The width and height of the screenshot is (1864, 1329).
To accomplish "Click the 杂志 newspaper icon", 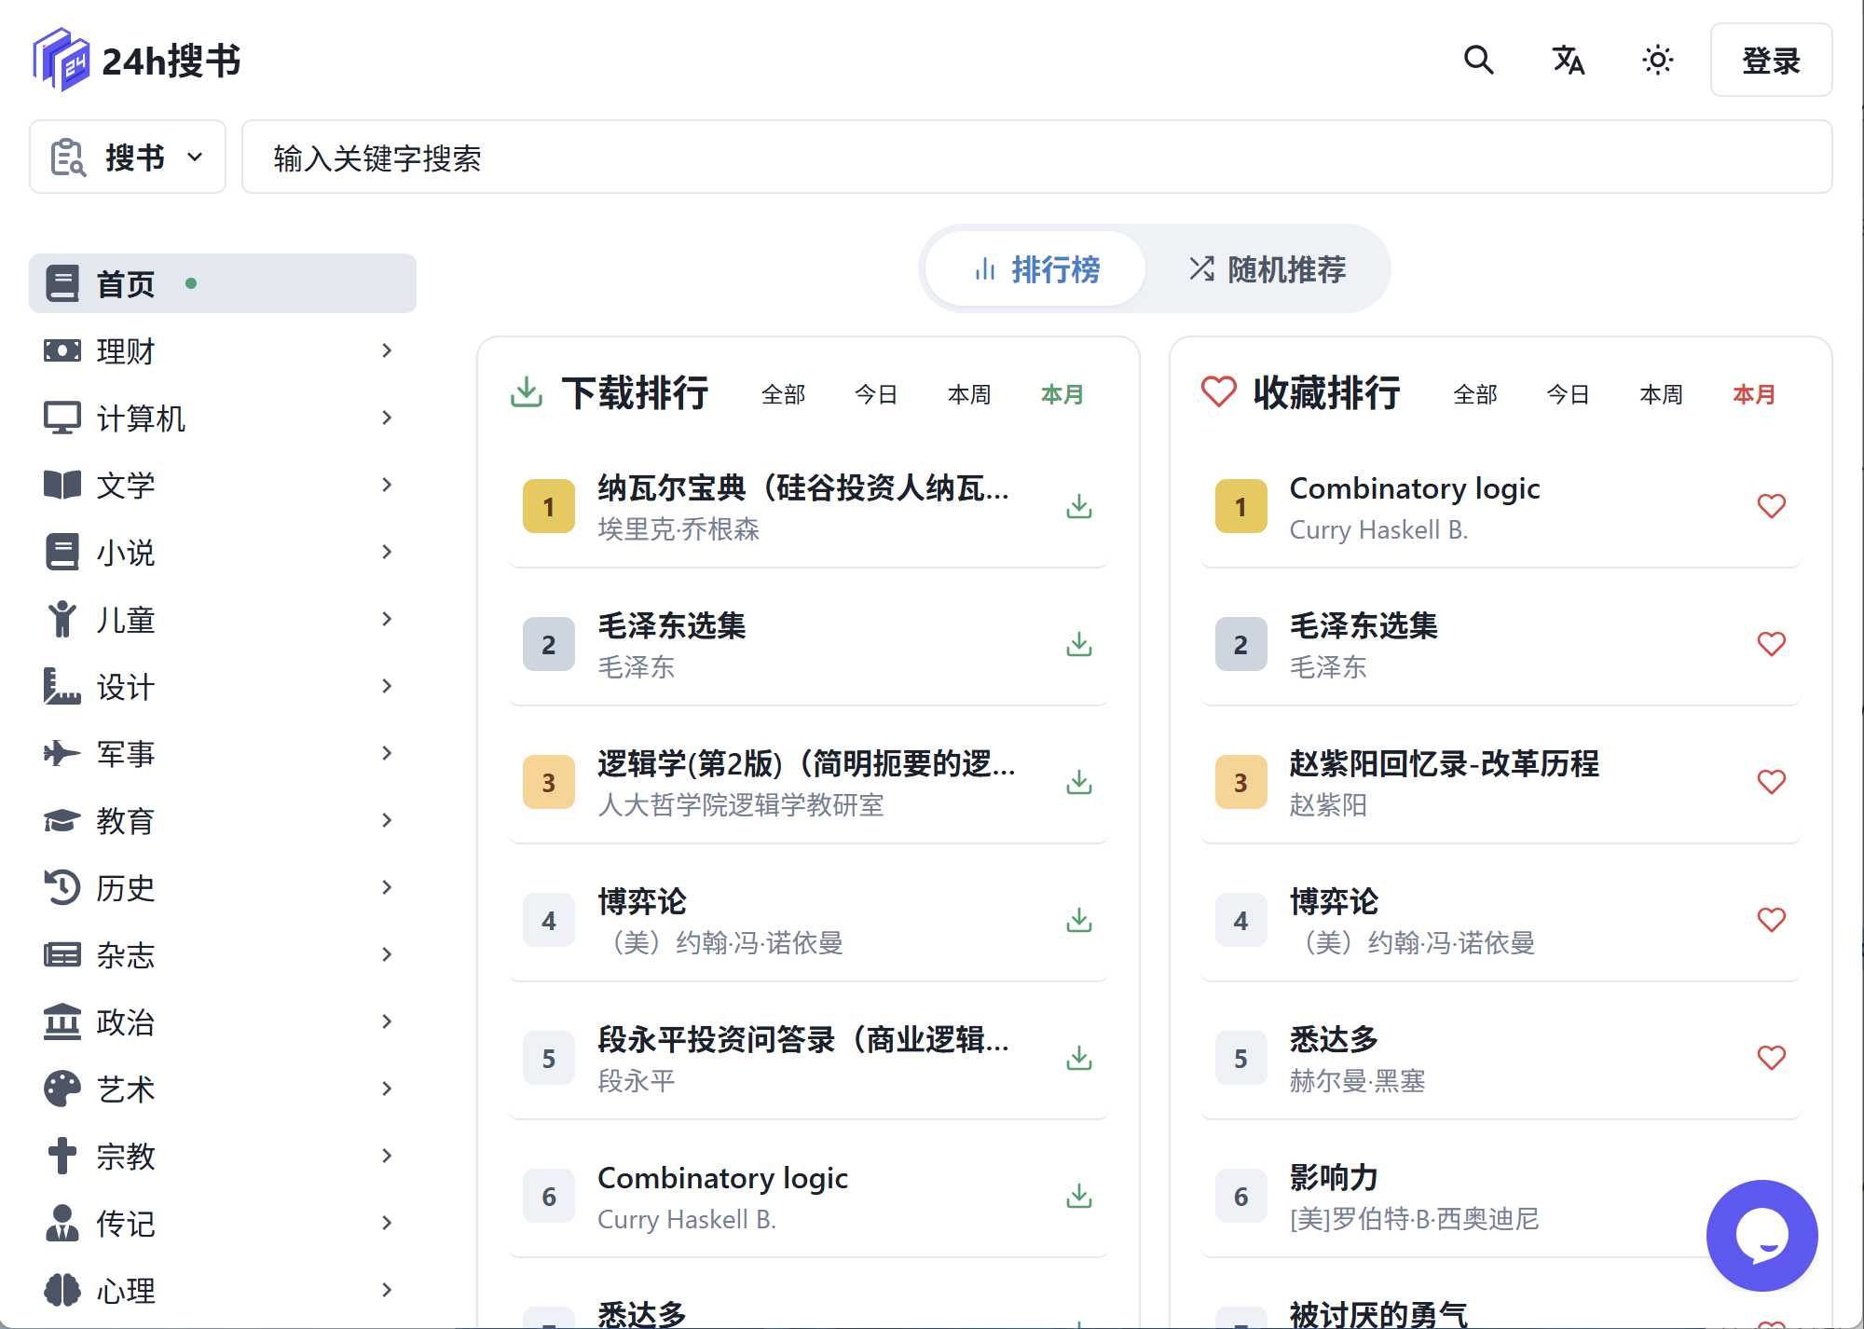I will [62, 954].
